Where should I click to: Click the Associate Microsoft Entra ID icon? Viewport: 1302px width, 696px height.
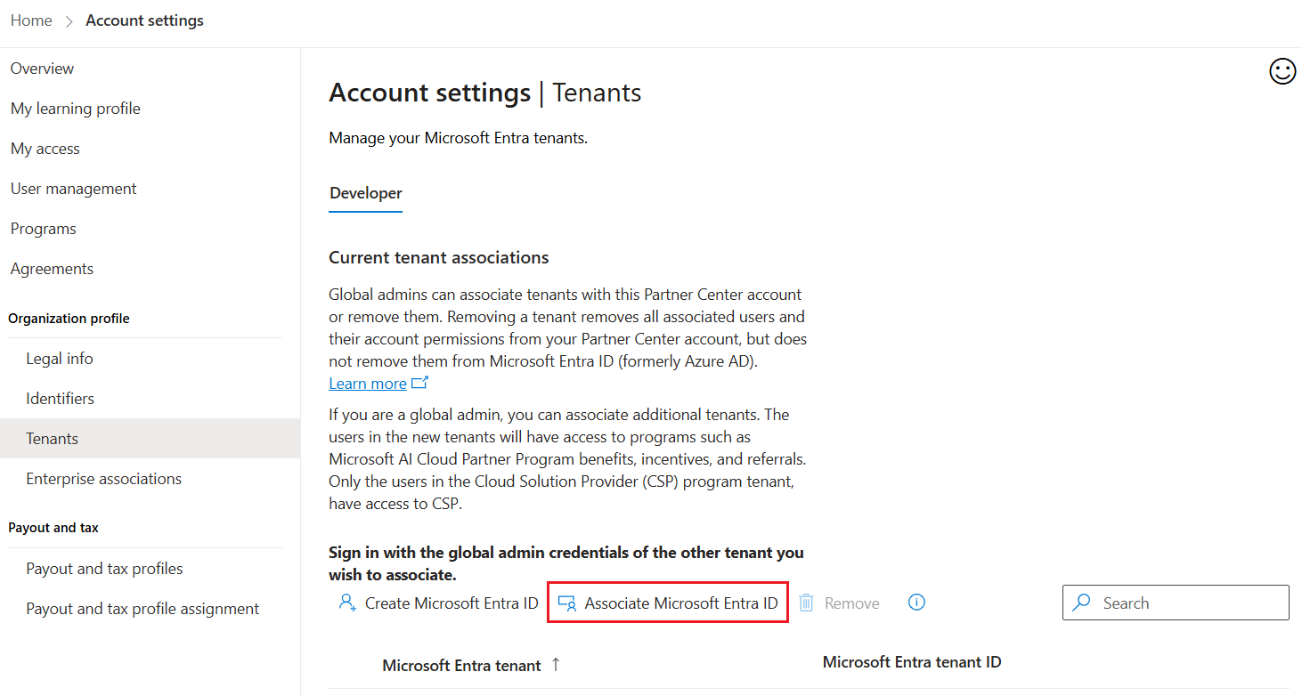pos(566,603)
